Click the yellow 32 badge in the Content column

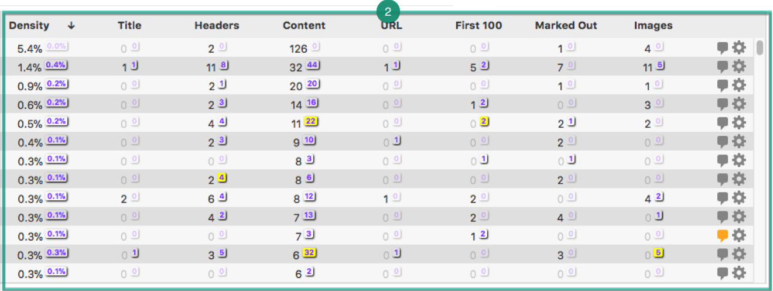click(312, 253)
